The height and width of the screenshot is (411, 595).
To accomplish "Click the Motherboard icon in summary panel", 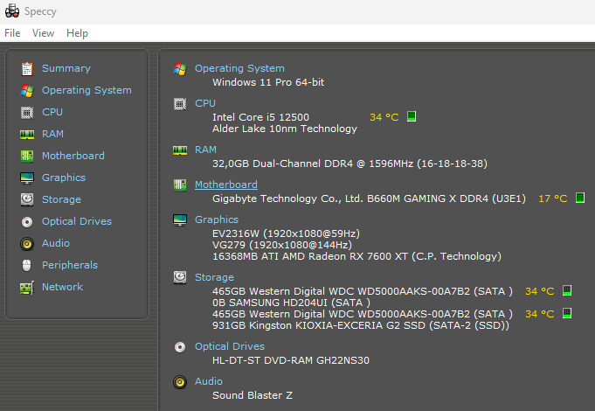I will click(x=180, y=185).
